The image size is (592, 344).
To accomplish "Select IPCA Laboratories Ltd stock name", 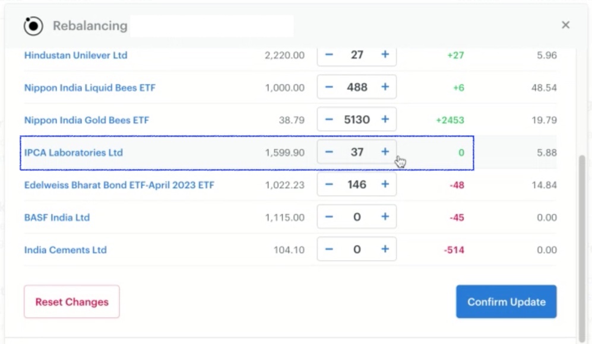I will click(x=73, y=152).
